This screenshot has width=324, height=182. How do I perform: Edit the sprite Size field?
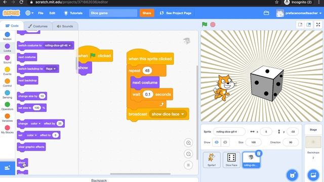pyautogui.click(x=253, y=143)
